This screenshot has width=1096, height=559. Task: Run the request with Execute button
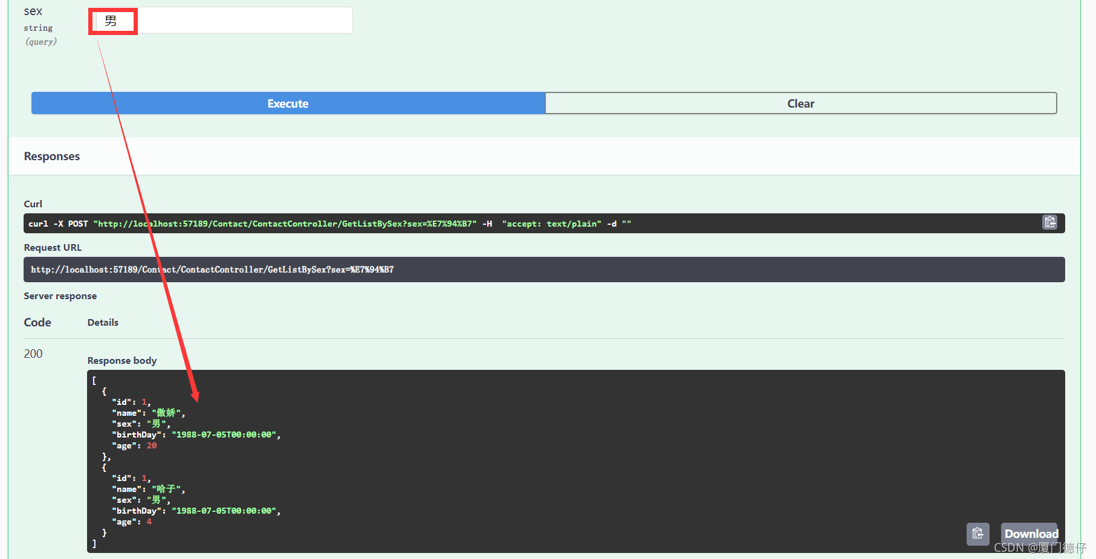(x=288, y=103)
